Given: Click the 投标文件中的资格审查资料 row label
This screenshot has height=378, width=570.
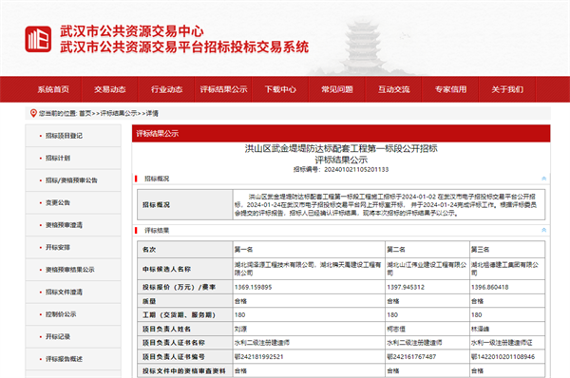Looking at the screenshot, I should pos(184,370).
